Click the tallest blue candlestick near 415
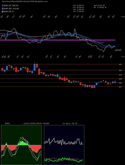Viewport: 125px width, 165px height. 34,67
